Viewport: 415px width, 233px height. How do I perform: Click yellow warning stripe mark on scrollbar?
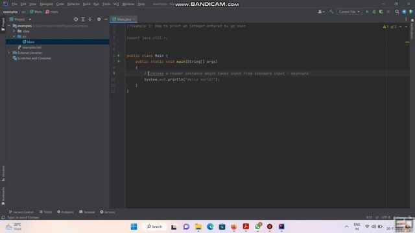407,42
